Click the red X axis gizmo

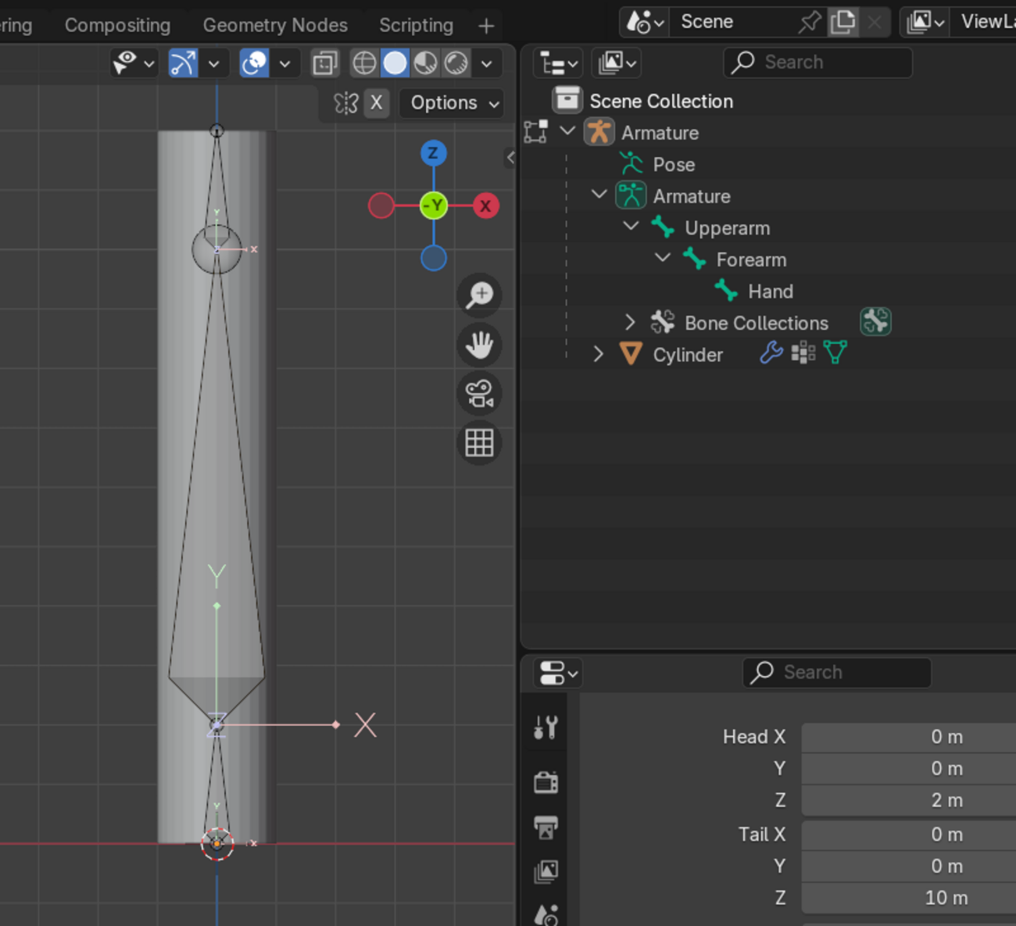tap(485, 206)
